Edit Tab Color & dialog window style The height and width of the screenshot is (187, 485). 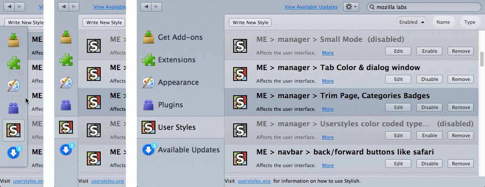click(x=398, y=79)
